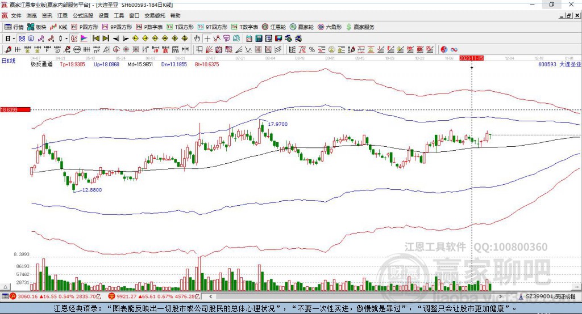Switch to 行情 market quotes view

pyautogui.click(x=14, y=27)
